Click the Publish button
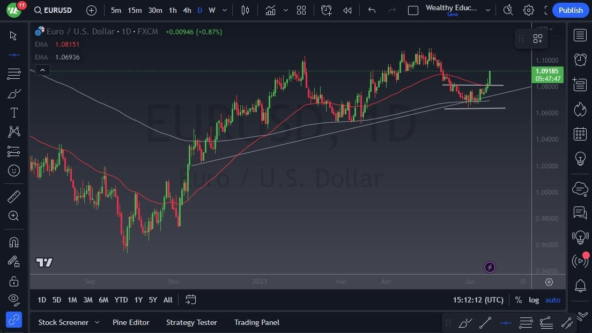This screenshot has width=592, height=333. tap(570, 10)
